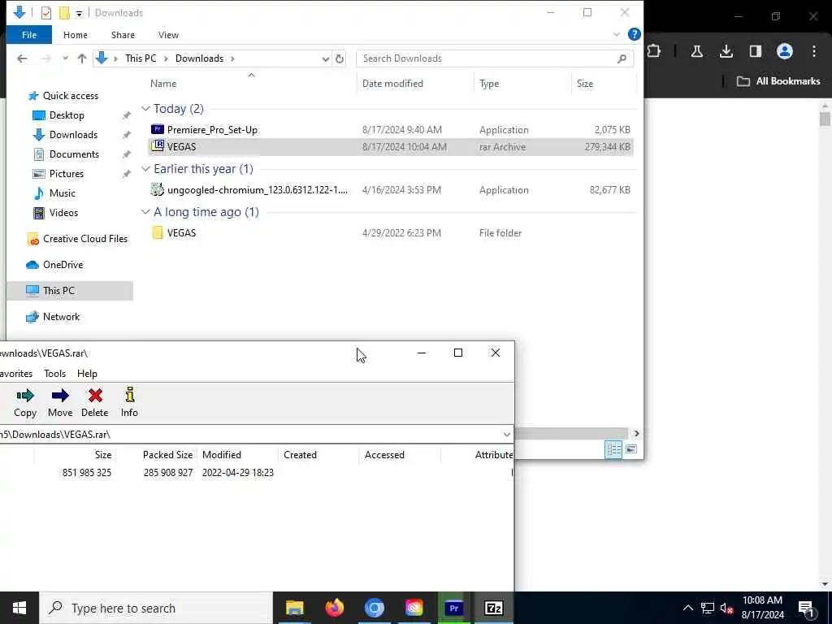Expand the Explorer ribbon chevron
Screen dimensions: 832x624
tap(617, 34)
